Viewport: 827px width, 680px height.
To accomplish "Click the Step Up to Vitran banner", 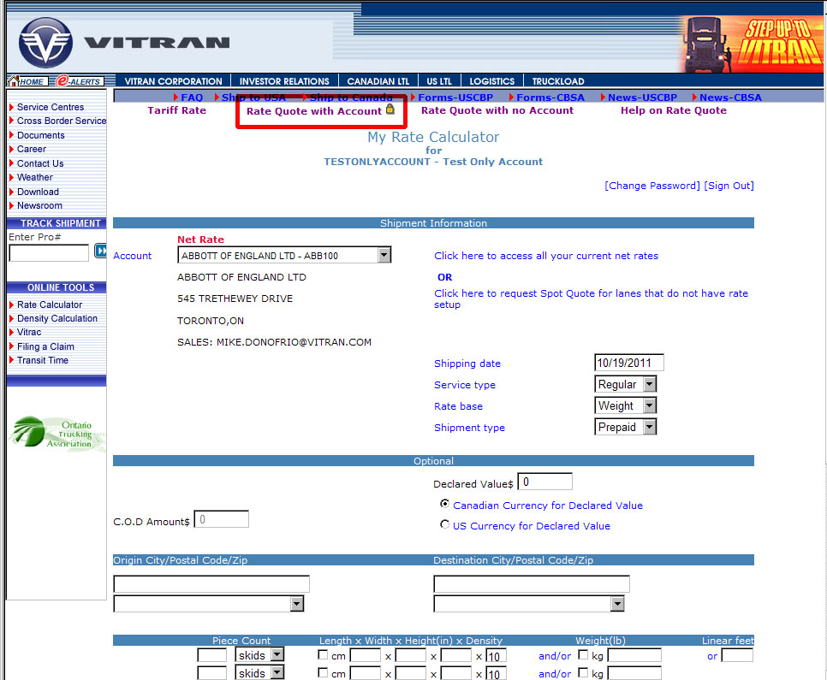I will [x=753, y=44].
